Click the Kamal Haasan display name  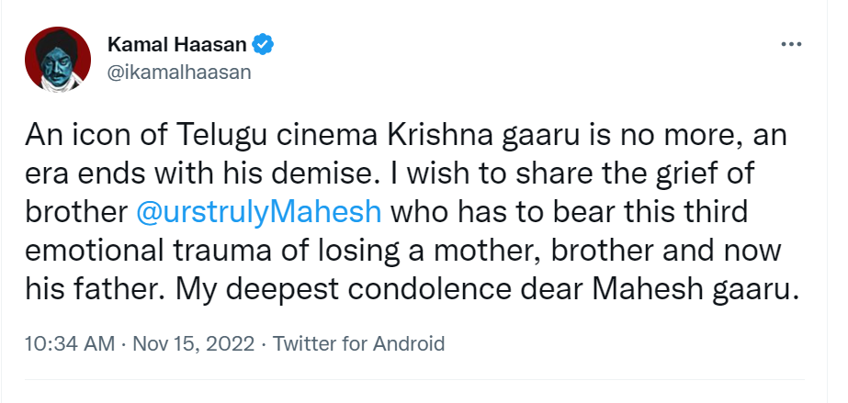point(179,44)
